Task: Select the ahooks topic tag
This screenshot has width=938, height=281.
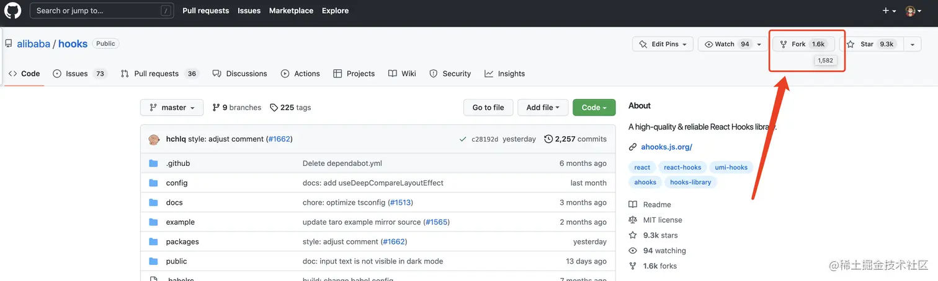Action: [x=645, y=182]
